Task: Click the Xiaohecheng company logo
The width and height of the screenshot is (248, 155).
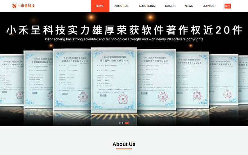Action: (23, 6)
